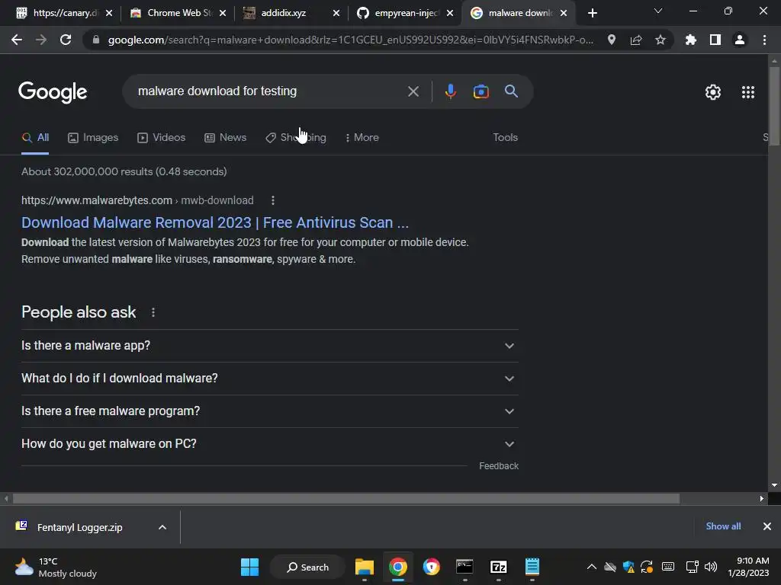Open the clock and date showing 9:10 AM
The height and width of the screenshot is (585, 781).
coord(747,567)
